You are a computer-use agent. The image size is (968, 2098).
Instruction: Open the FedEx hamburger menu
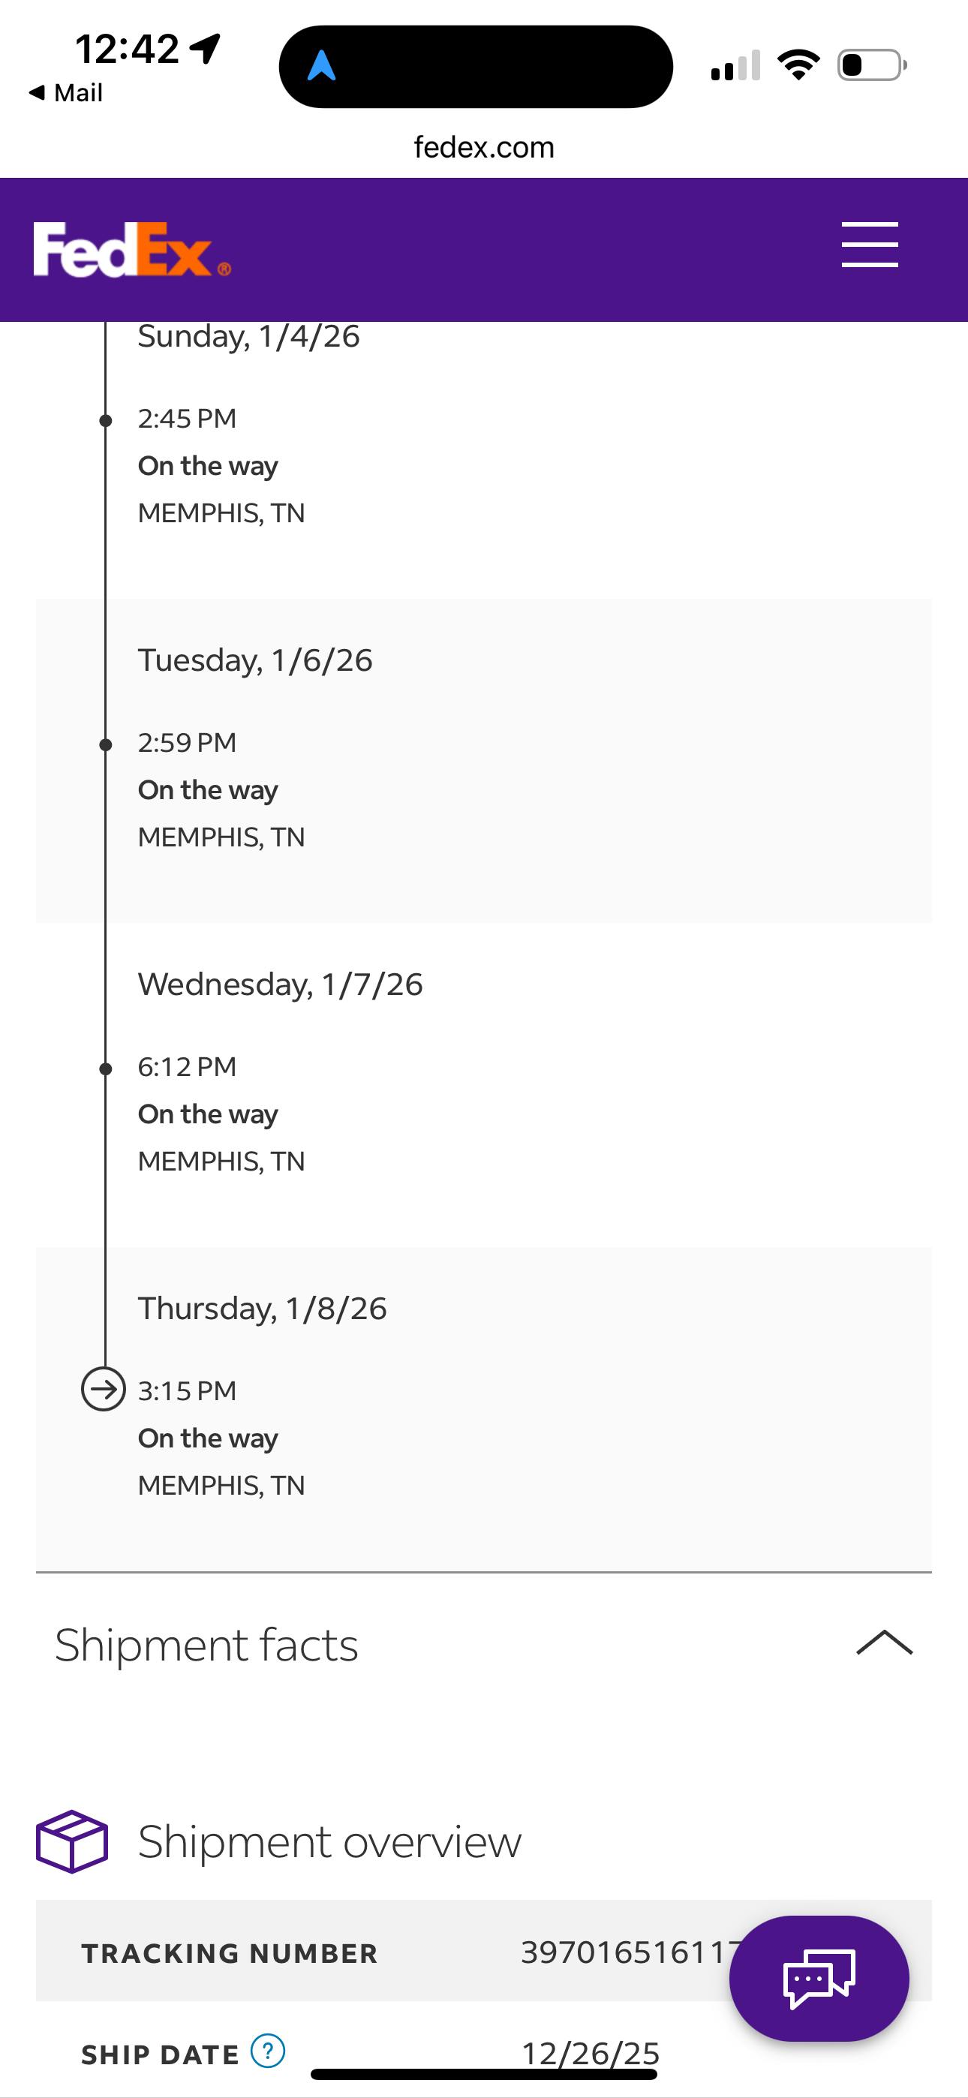(x=870, y=245)
